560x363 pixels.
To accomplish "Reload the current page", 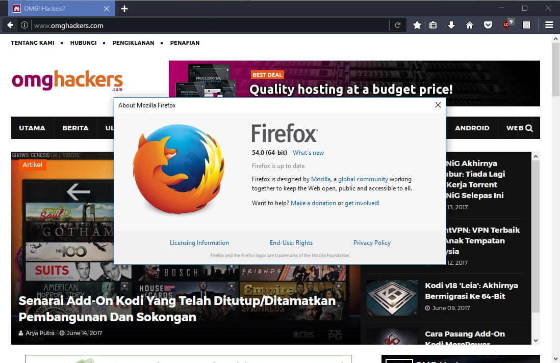I will point(397,25).
